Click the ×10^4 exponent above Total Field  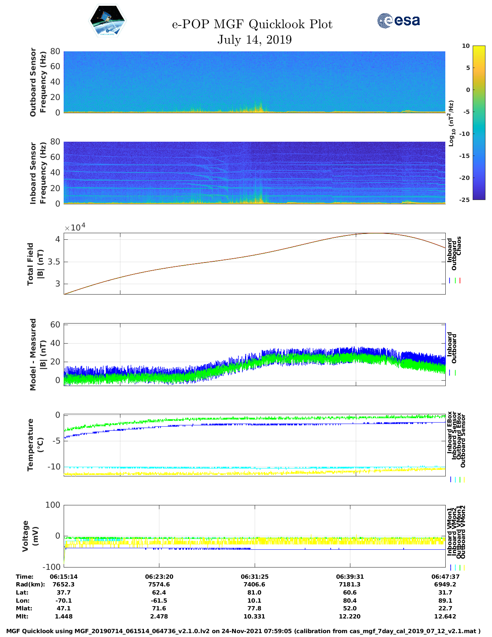(75, 227)
